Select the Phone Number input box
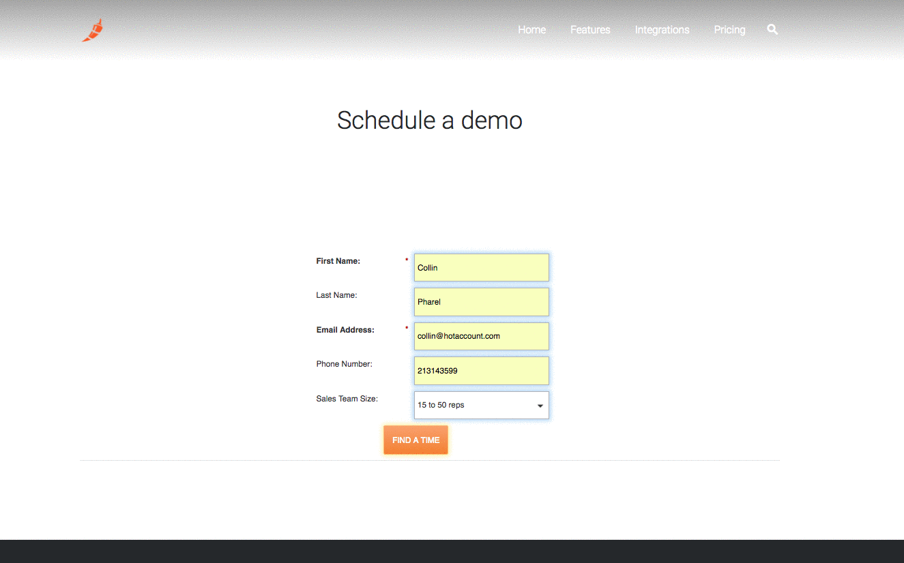The image size is (904, 563). pos(481,371)
